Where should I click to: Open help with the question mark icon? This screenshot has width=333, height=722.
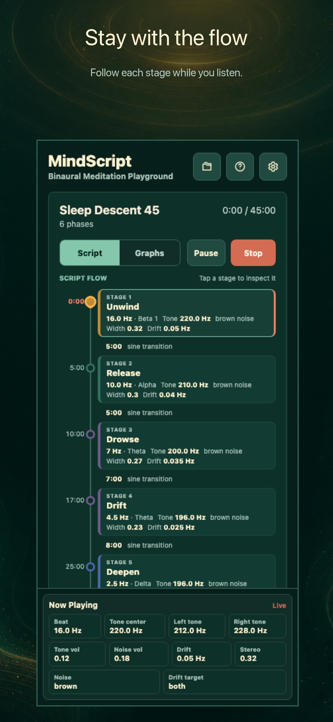240,167
